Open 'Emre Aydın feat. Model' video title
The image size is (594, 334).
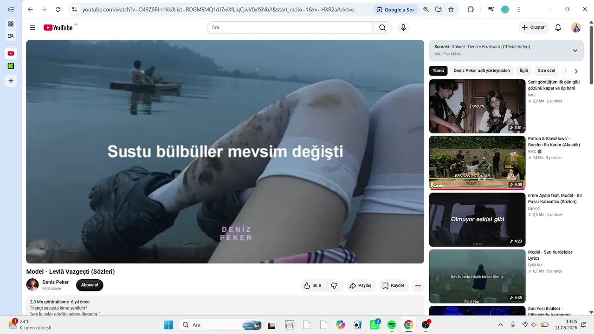pos(555,199)
